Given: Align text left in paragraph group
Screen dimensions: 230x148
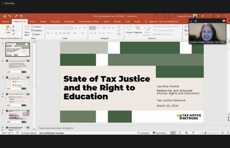Looking at the screenshot, I should pyautogui.click(x=91, y=33).
